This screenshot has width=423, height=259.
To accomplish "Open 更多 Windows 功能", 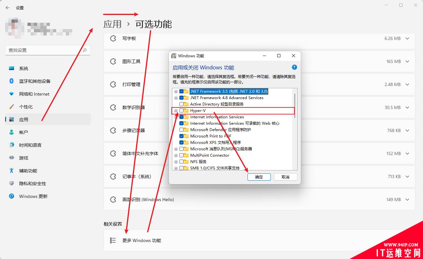I will tap(259, 240).
